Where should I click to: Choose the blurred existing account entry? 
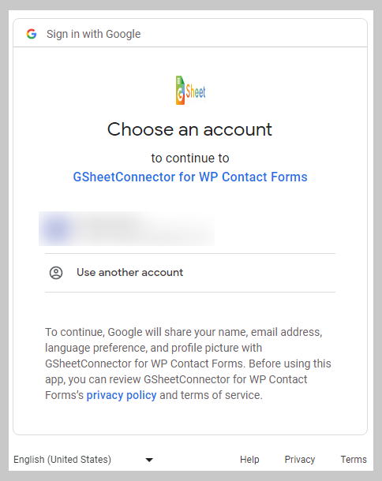(x=126, y=229)
